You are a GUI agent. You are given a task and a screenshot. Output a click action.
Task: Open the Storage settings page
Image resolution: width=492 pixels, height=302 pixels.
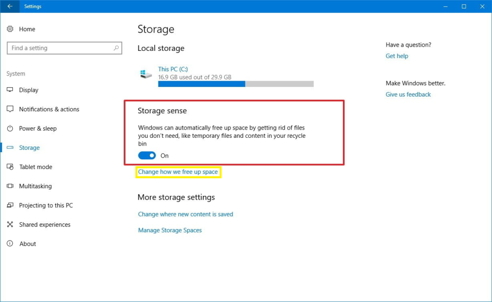(29, 148)
